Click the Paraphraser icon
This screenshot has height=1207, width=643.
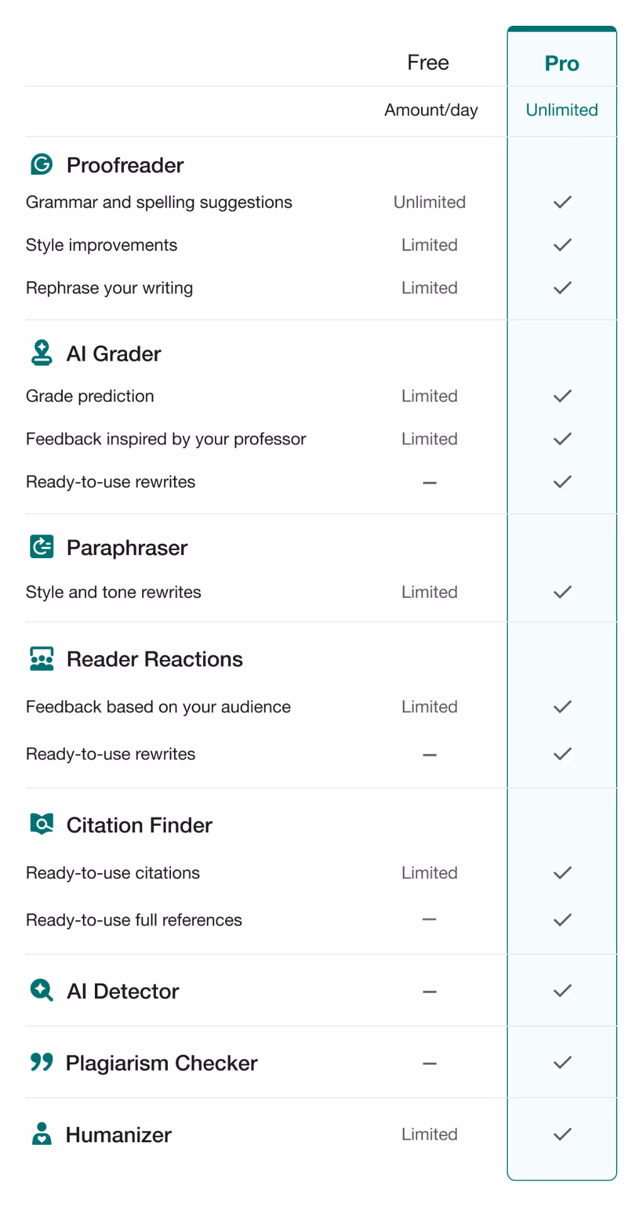41,546
